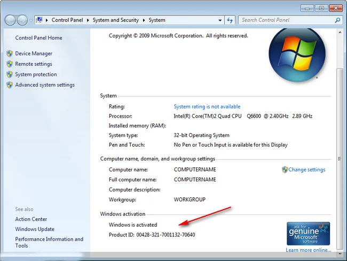Click the Back navigation arrow button

click(x=10, y=20)
